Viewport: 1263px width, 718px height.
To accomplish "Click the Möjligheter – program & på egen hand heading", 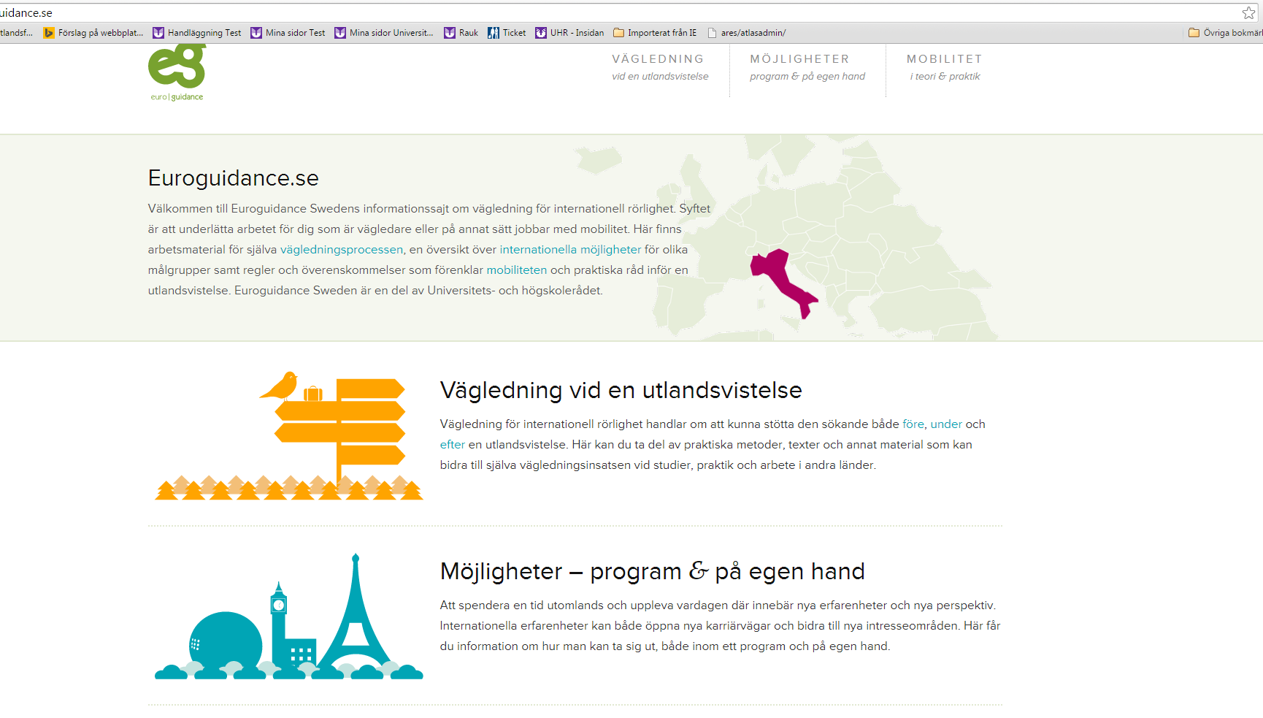I will (x=653, y=571).
